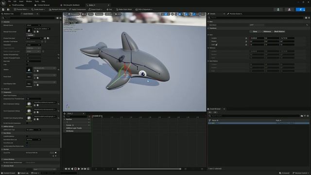Open the viewport Show menu

point(91,14)
